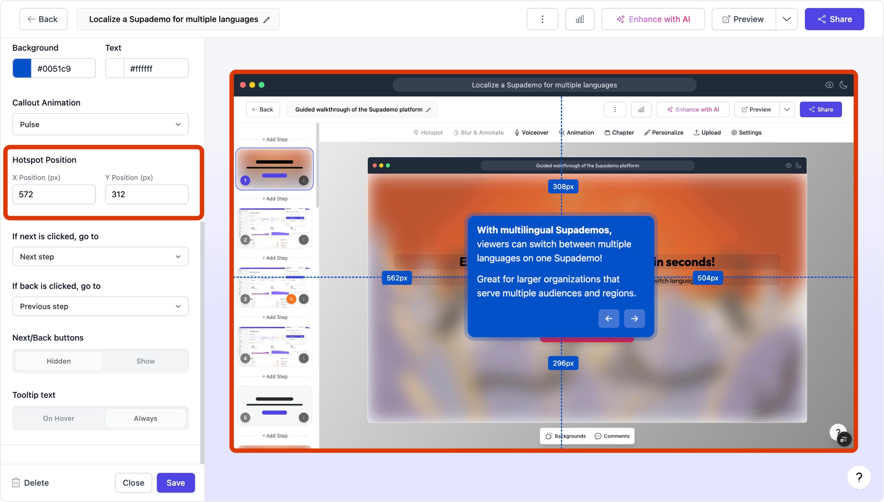This screenshot has width=884, height=502.
Task: Expand the Preview dropdown chevron
Action: pyautogui.click(x=787, y=19)
